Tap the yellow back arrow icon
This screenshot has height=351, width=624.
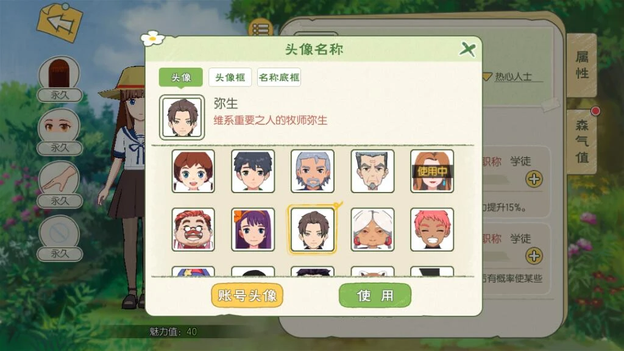(60, 23)
